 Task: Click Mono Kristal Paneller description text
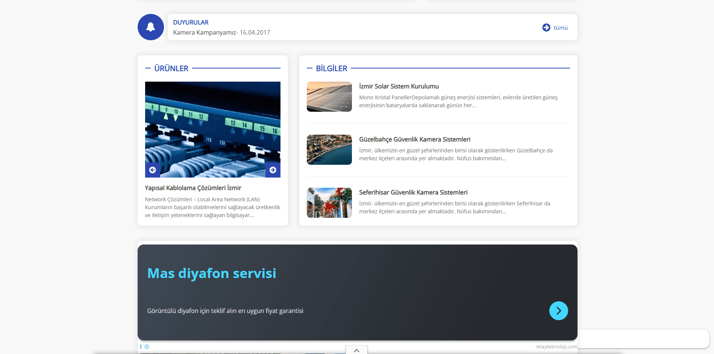point(458,101)
